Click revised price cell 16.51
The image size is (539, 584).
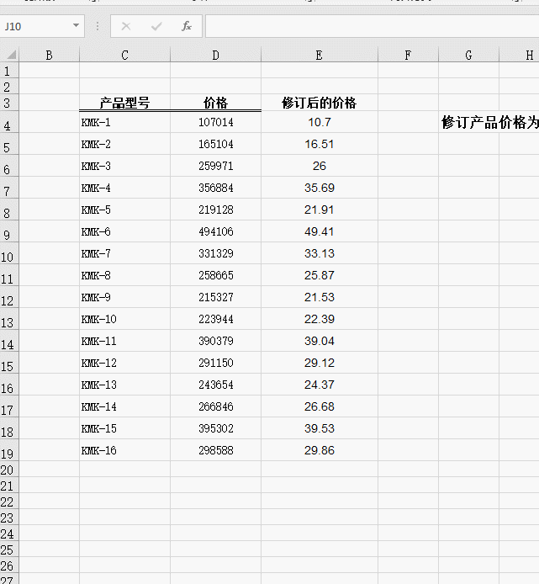(320, 144)
